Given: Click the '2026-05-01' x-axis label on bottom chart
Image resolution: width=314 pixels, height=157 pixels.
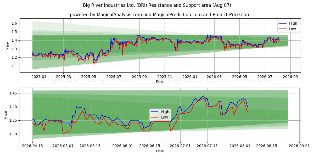Looking at the screenshot, I should pyautogui.click(x=63, y=146).
